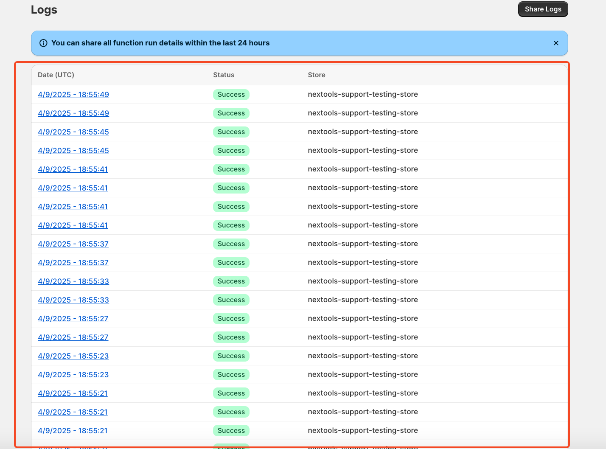Open the first 18:55:41 log link
This screenshot has width=606, height=449.
[x=73, y=169]
